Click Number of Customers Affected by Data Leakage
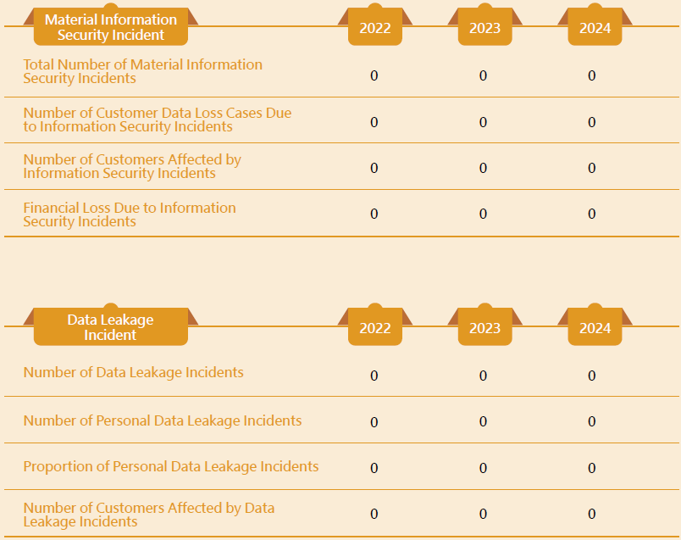Image resolution: width=681 pixels, height=540 pixels. pos(149,515)
